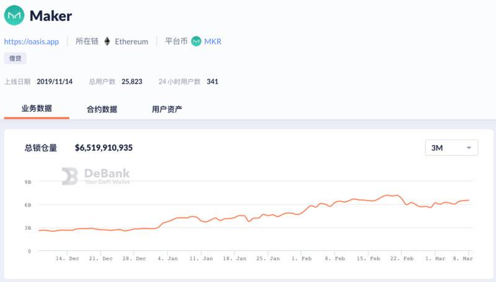Click the Ethereum chain icon
Screen dimensions: 496x282
pos(107,42)
